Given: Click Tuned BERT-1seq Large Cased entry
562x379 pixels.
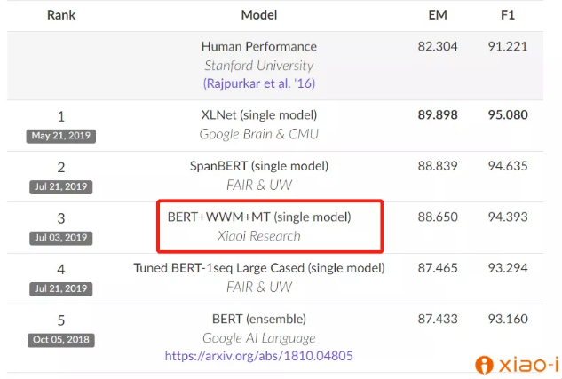Looking at the screenshot, I should coord(259,267).
